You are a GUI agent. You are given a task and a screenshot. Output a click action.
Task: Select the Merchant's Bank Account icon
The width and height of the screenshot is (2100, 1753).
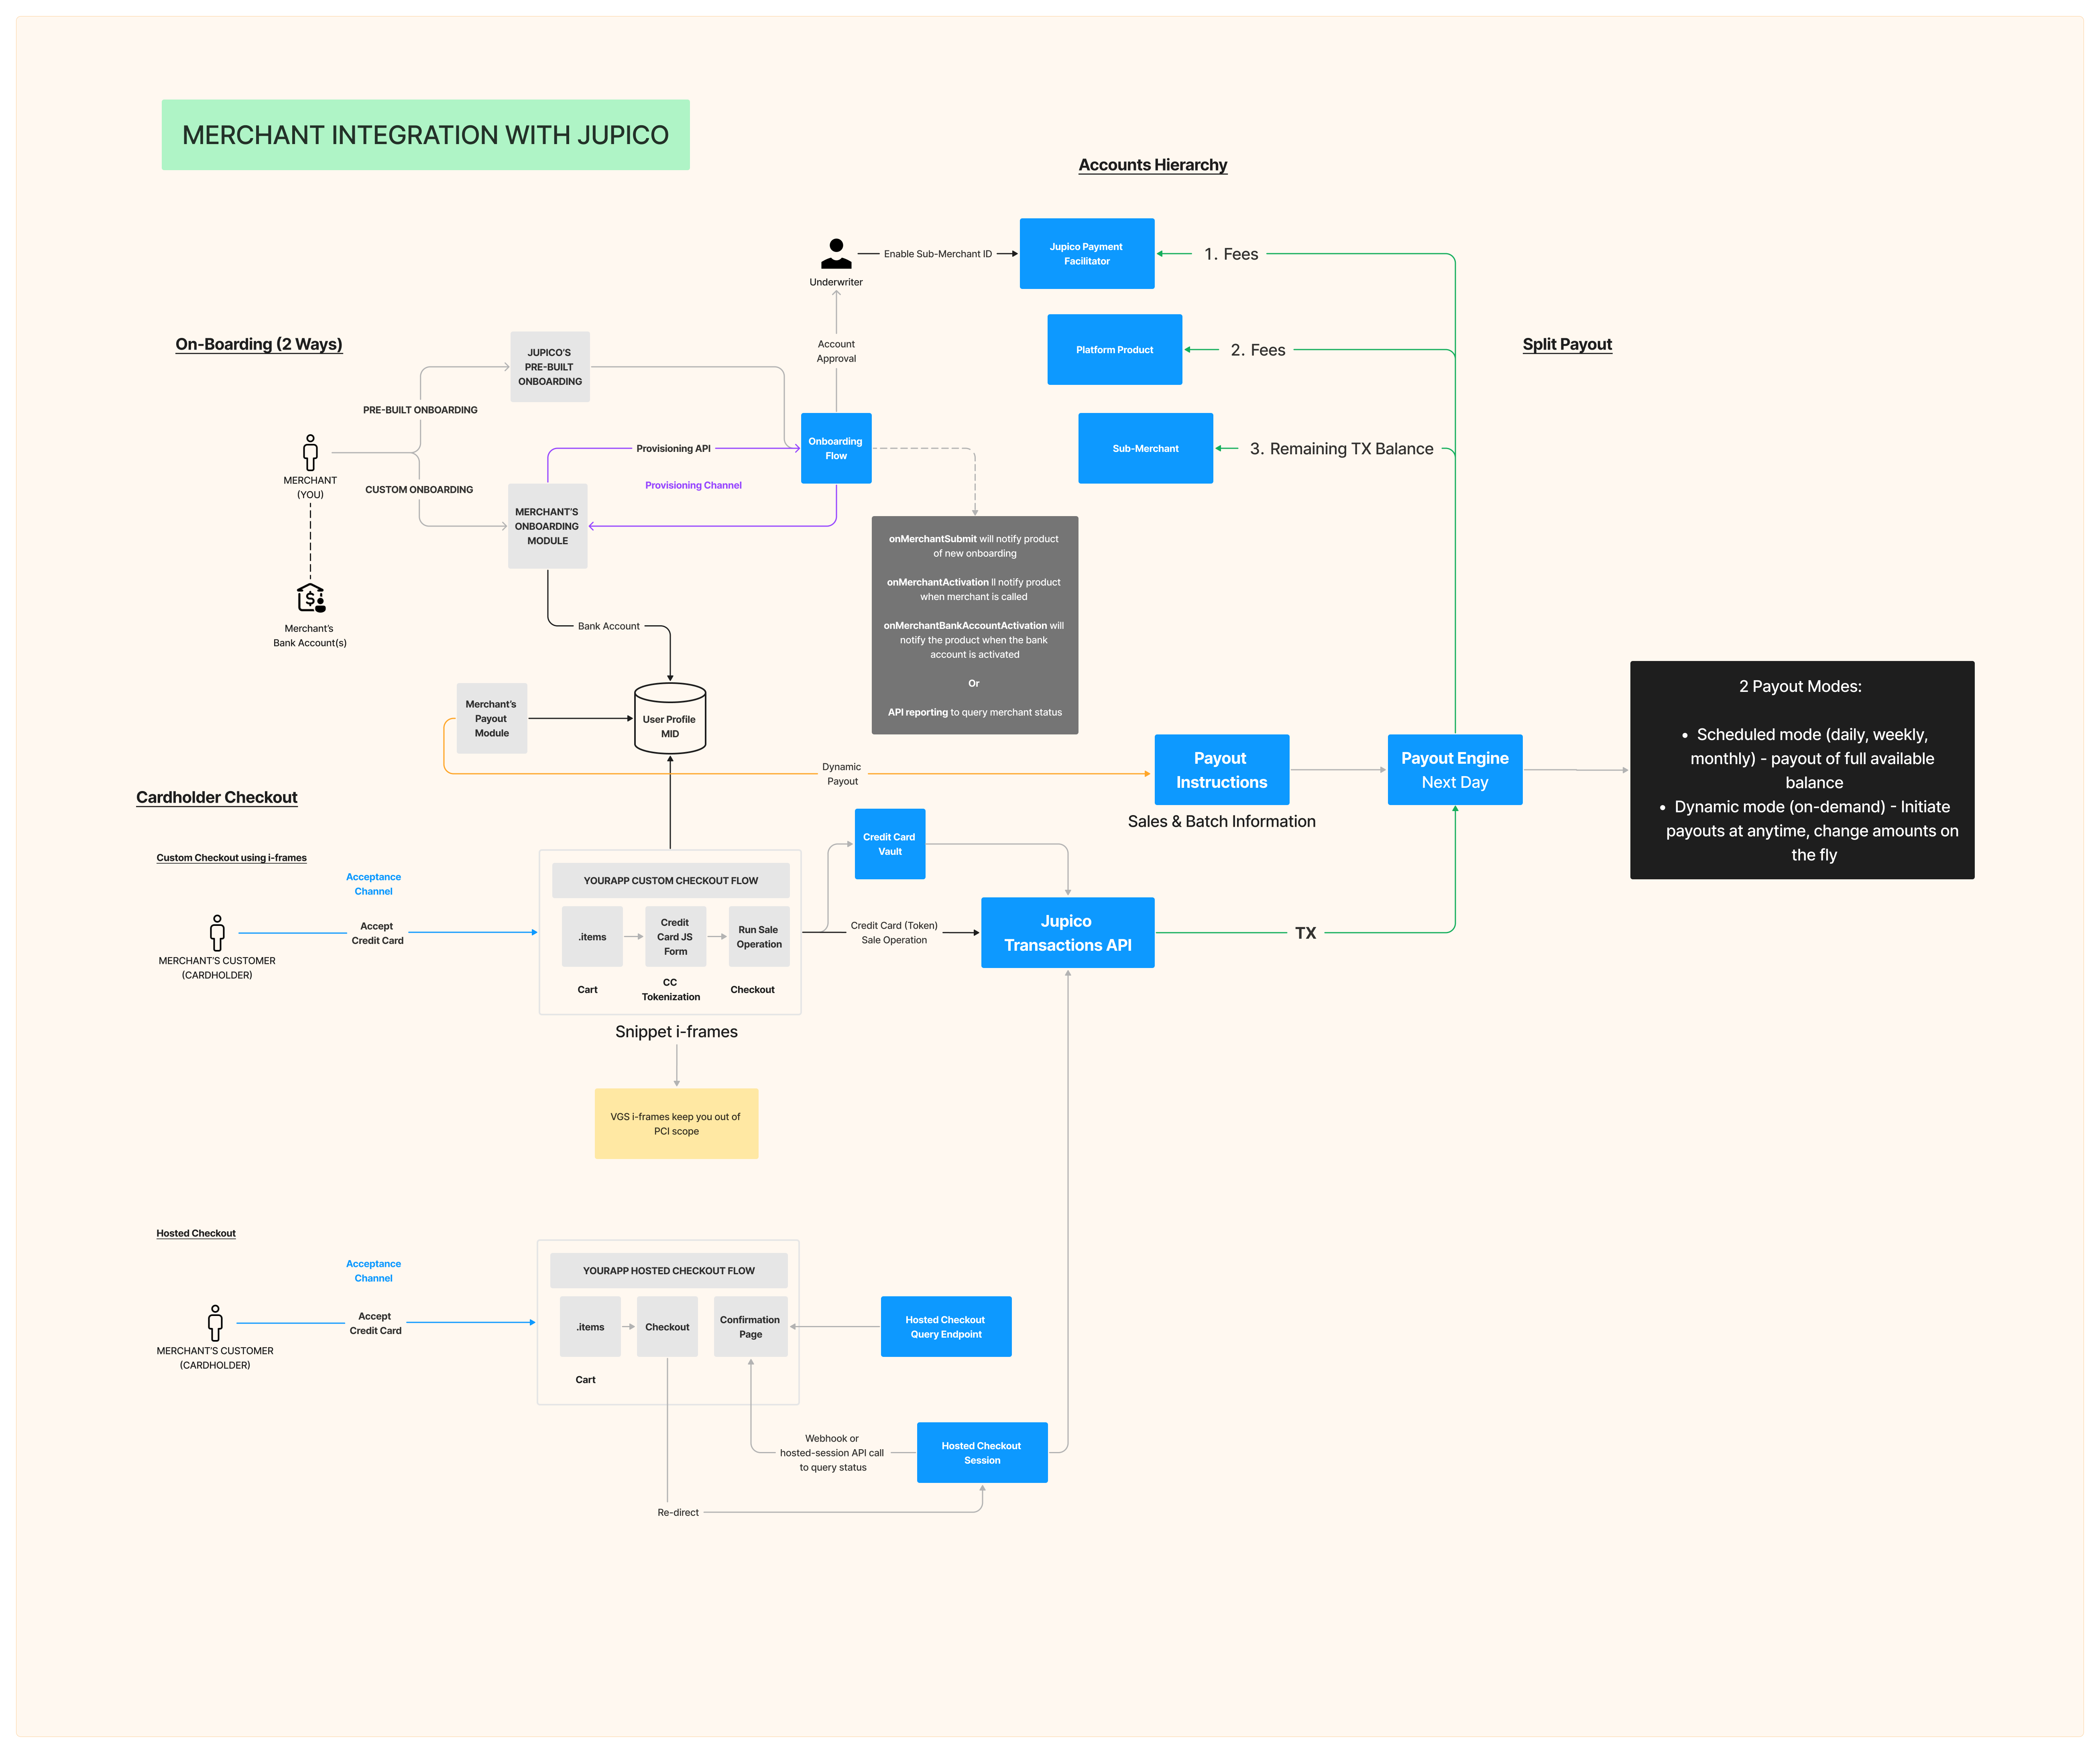[311, 598]
